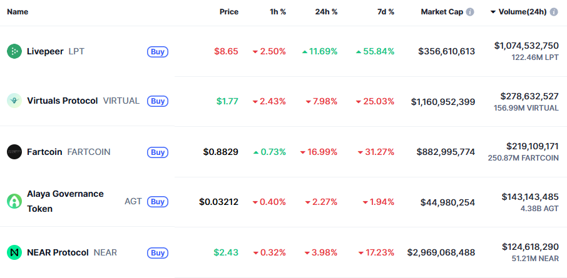
Task: Sort the list by Name header
Action: (18, 12)
